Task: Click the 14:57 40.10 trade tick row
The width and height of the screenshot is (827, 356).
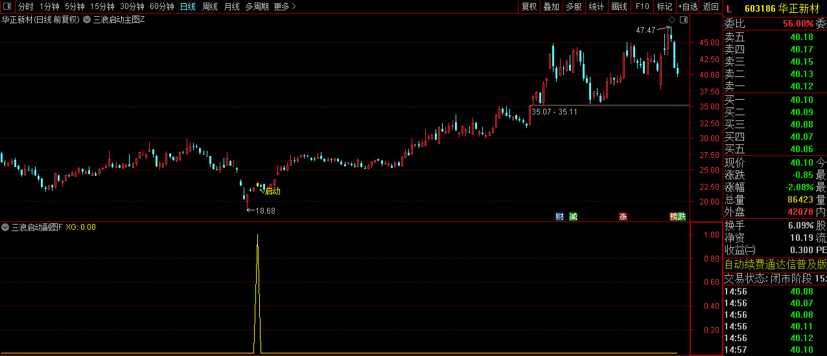Action: 775,350
